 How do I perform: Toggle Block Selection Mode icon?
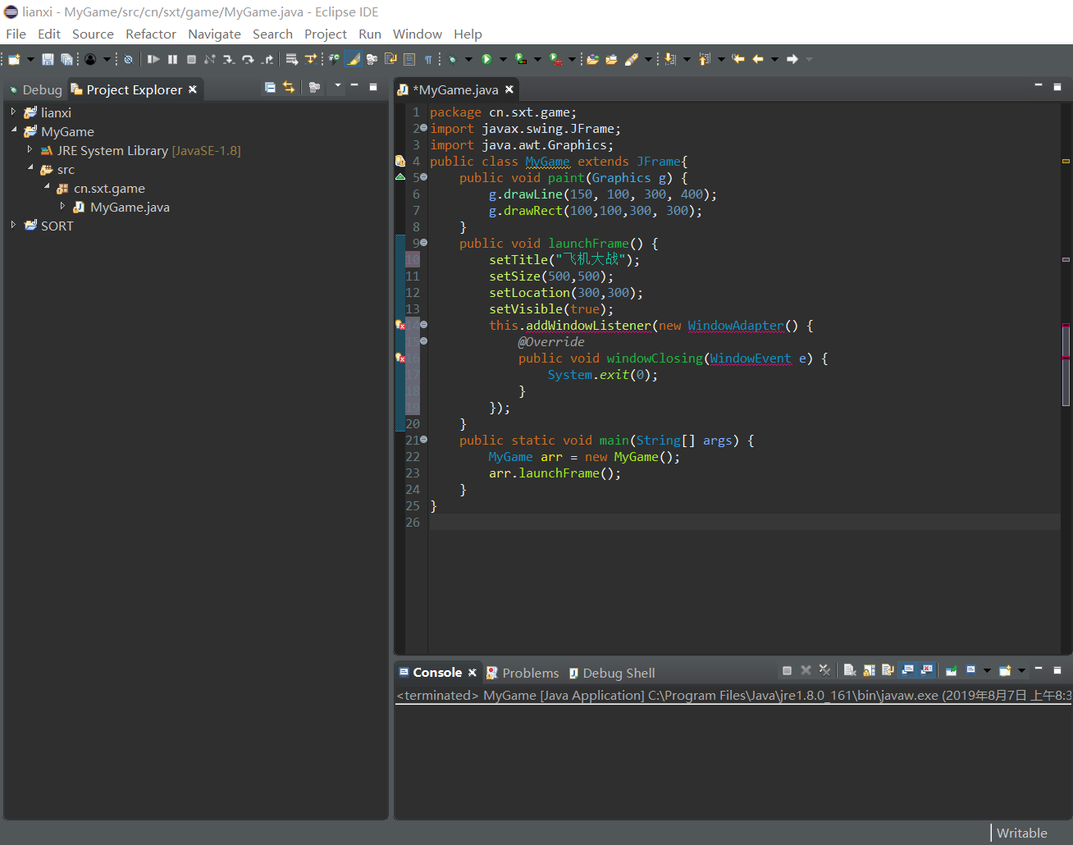[x=409, y=59]
